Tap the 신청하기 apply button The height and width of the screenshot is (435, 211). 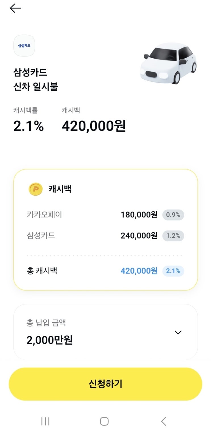105,384
